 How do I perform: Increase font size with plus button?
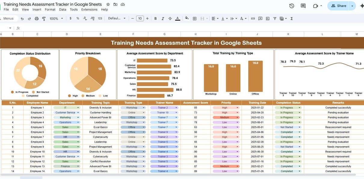147,19
